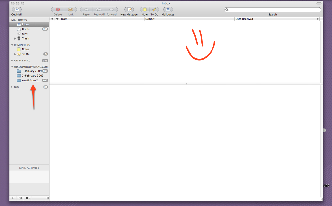Viewport: 332px width, 206px height.
Task: Expand the RSS section
Action: click(12, 87)
